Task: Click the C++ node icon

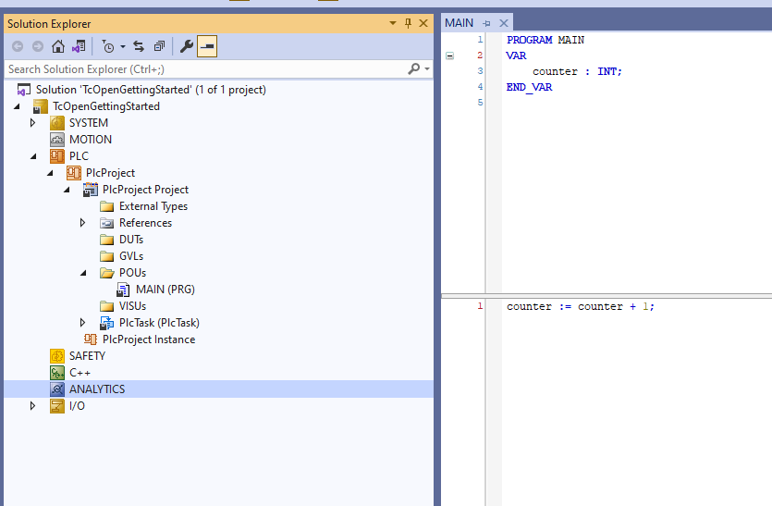Action: coord(57,373)
